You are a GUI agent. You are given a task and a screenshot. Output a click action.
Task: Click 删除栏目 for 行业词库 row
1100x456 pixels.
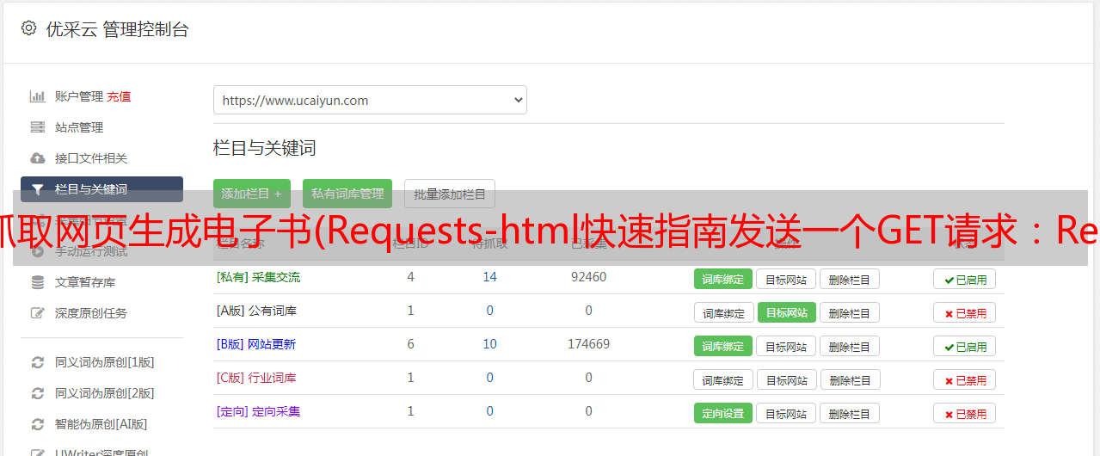pos(849,379)
